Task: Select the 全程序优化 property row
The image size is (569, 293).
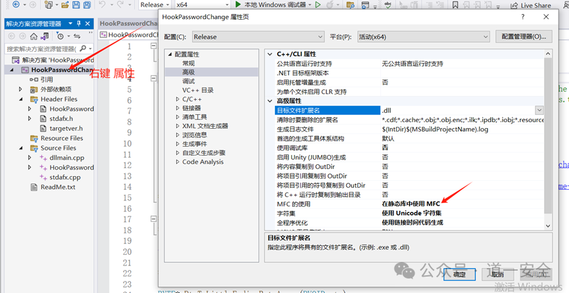Action: 409,223
